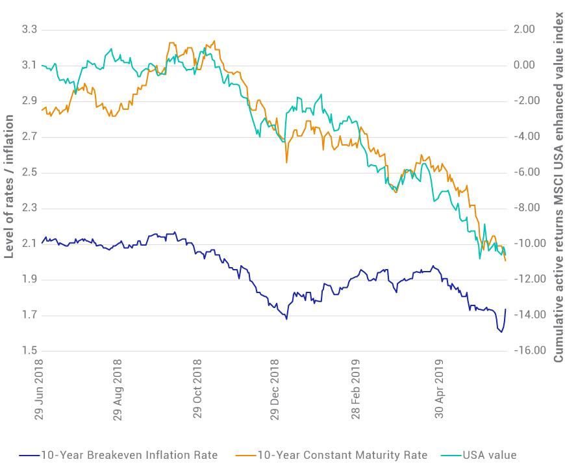565x464 pixels.
Task: Click the orange legend line swatch
Action: click(246, 455)
